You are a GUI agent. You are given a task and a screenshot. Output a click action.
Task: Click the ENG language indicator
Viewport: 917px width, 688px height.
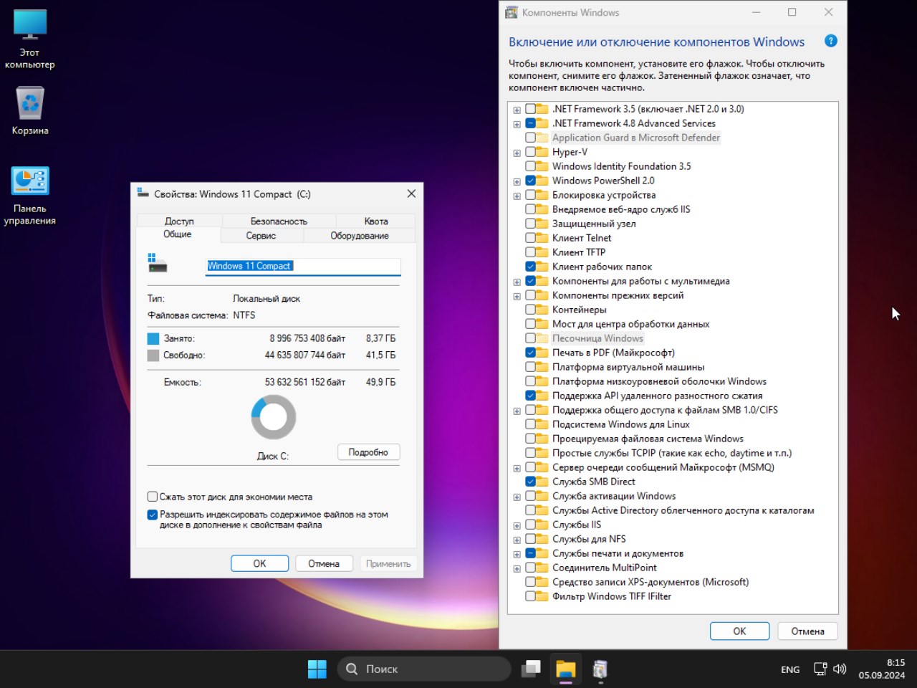pos(790,669)
